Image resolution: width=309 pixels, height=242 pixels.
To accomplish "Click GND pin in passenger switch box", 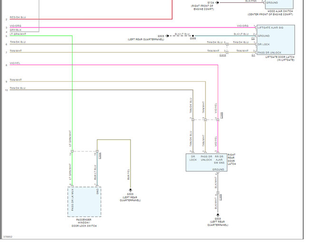I will pyautogui.click(x=97, y=192).
